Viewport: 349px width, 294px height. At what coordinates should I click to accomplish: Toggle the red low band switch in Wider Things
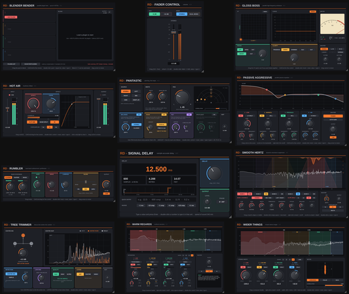pyautogui.click(x=243, y=267)
